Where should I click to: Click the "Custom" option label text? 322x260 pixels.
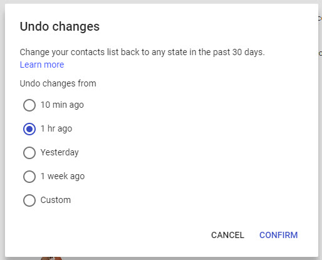click(x=56, y=200)
